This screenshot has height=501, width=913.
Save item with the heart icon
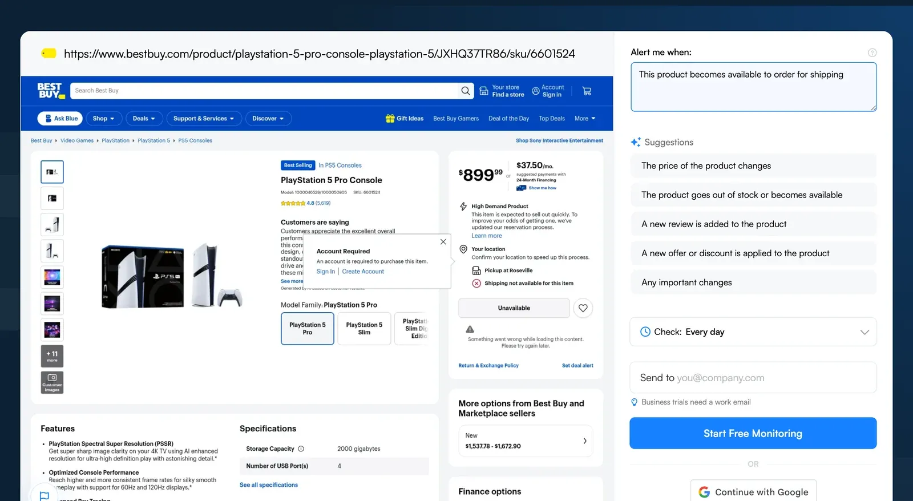[583, 308]
